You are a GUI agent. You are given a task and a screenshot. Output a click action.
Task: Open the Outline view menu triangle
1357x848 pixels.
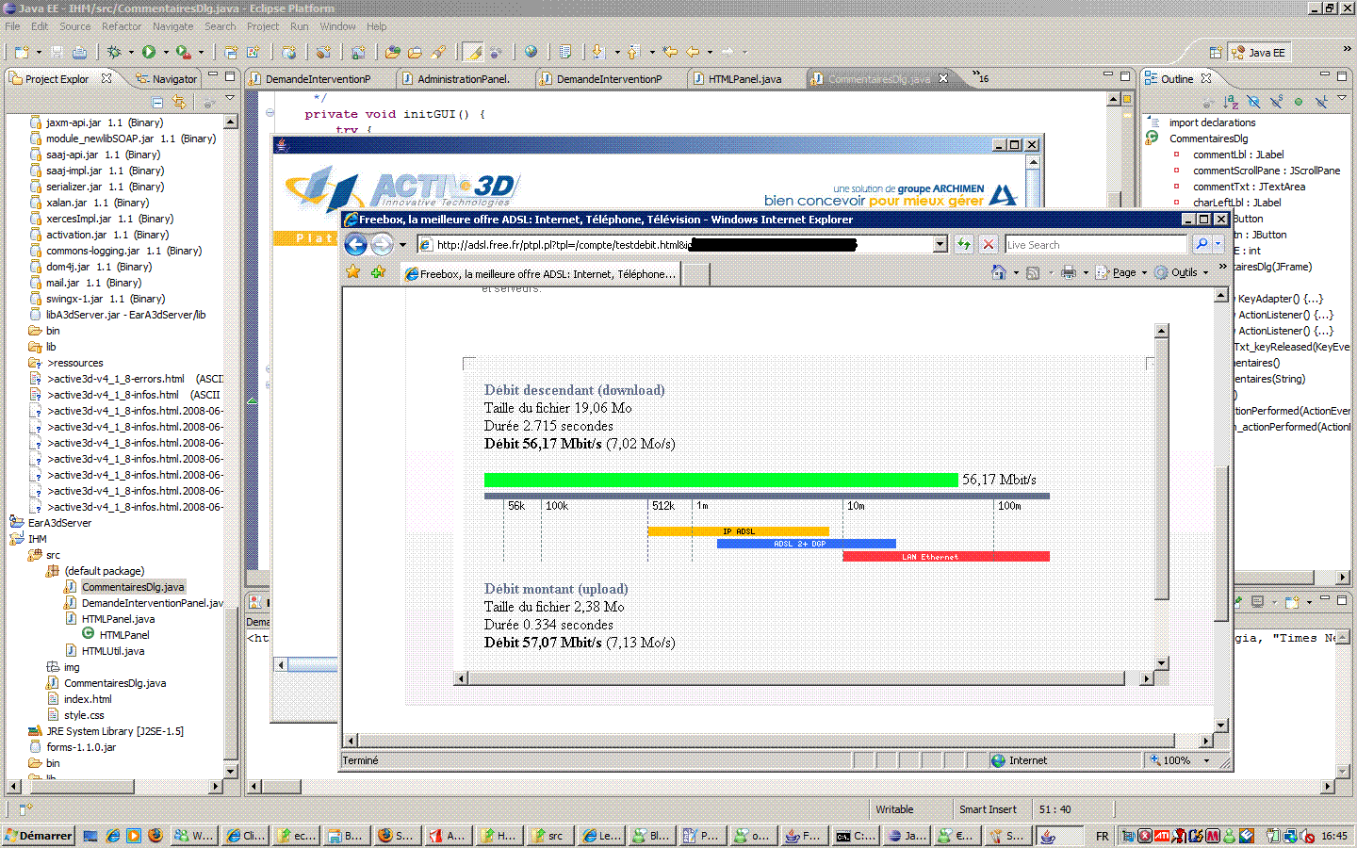pos(1342,98)
